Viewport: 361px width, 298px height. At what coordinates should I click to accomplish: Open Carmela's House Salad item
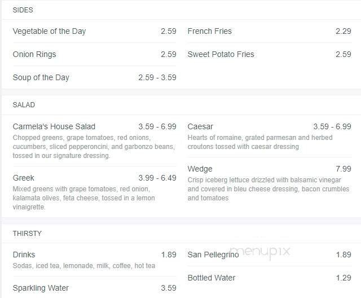point(54,126)
